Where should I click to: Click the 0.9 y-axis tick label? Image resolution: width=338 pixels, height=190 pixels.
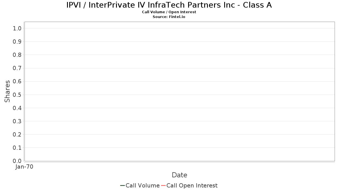pyautogui.click(x=17, y=42)
